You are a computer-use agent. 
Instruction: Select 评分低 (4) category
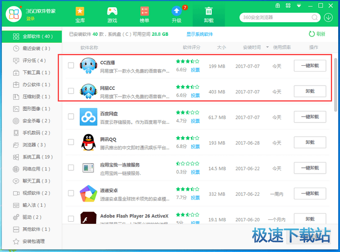pos(32,60)
